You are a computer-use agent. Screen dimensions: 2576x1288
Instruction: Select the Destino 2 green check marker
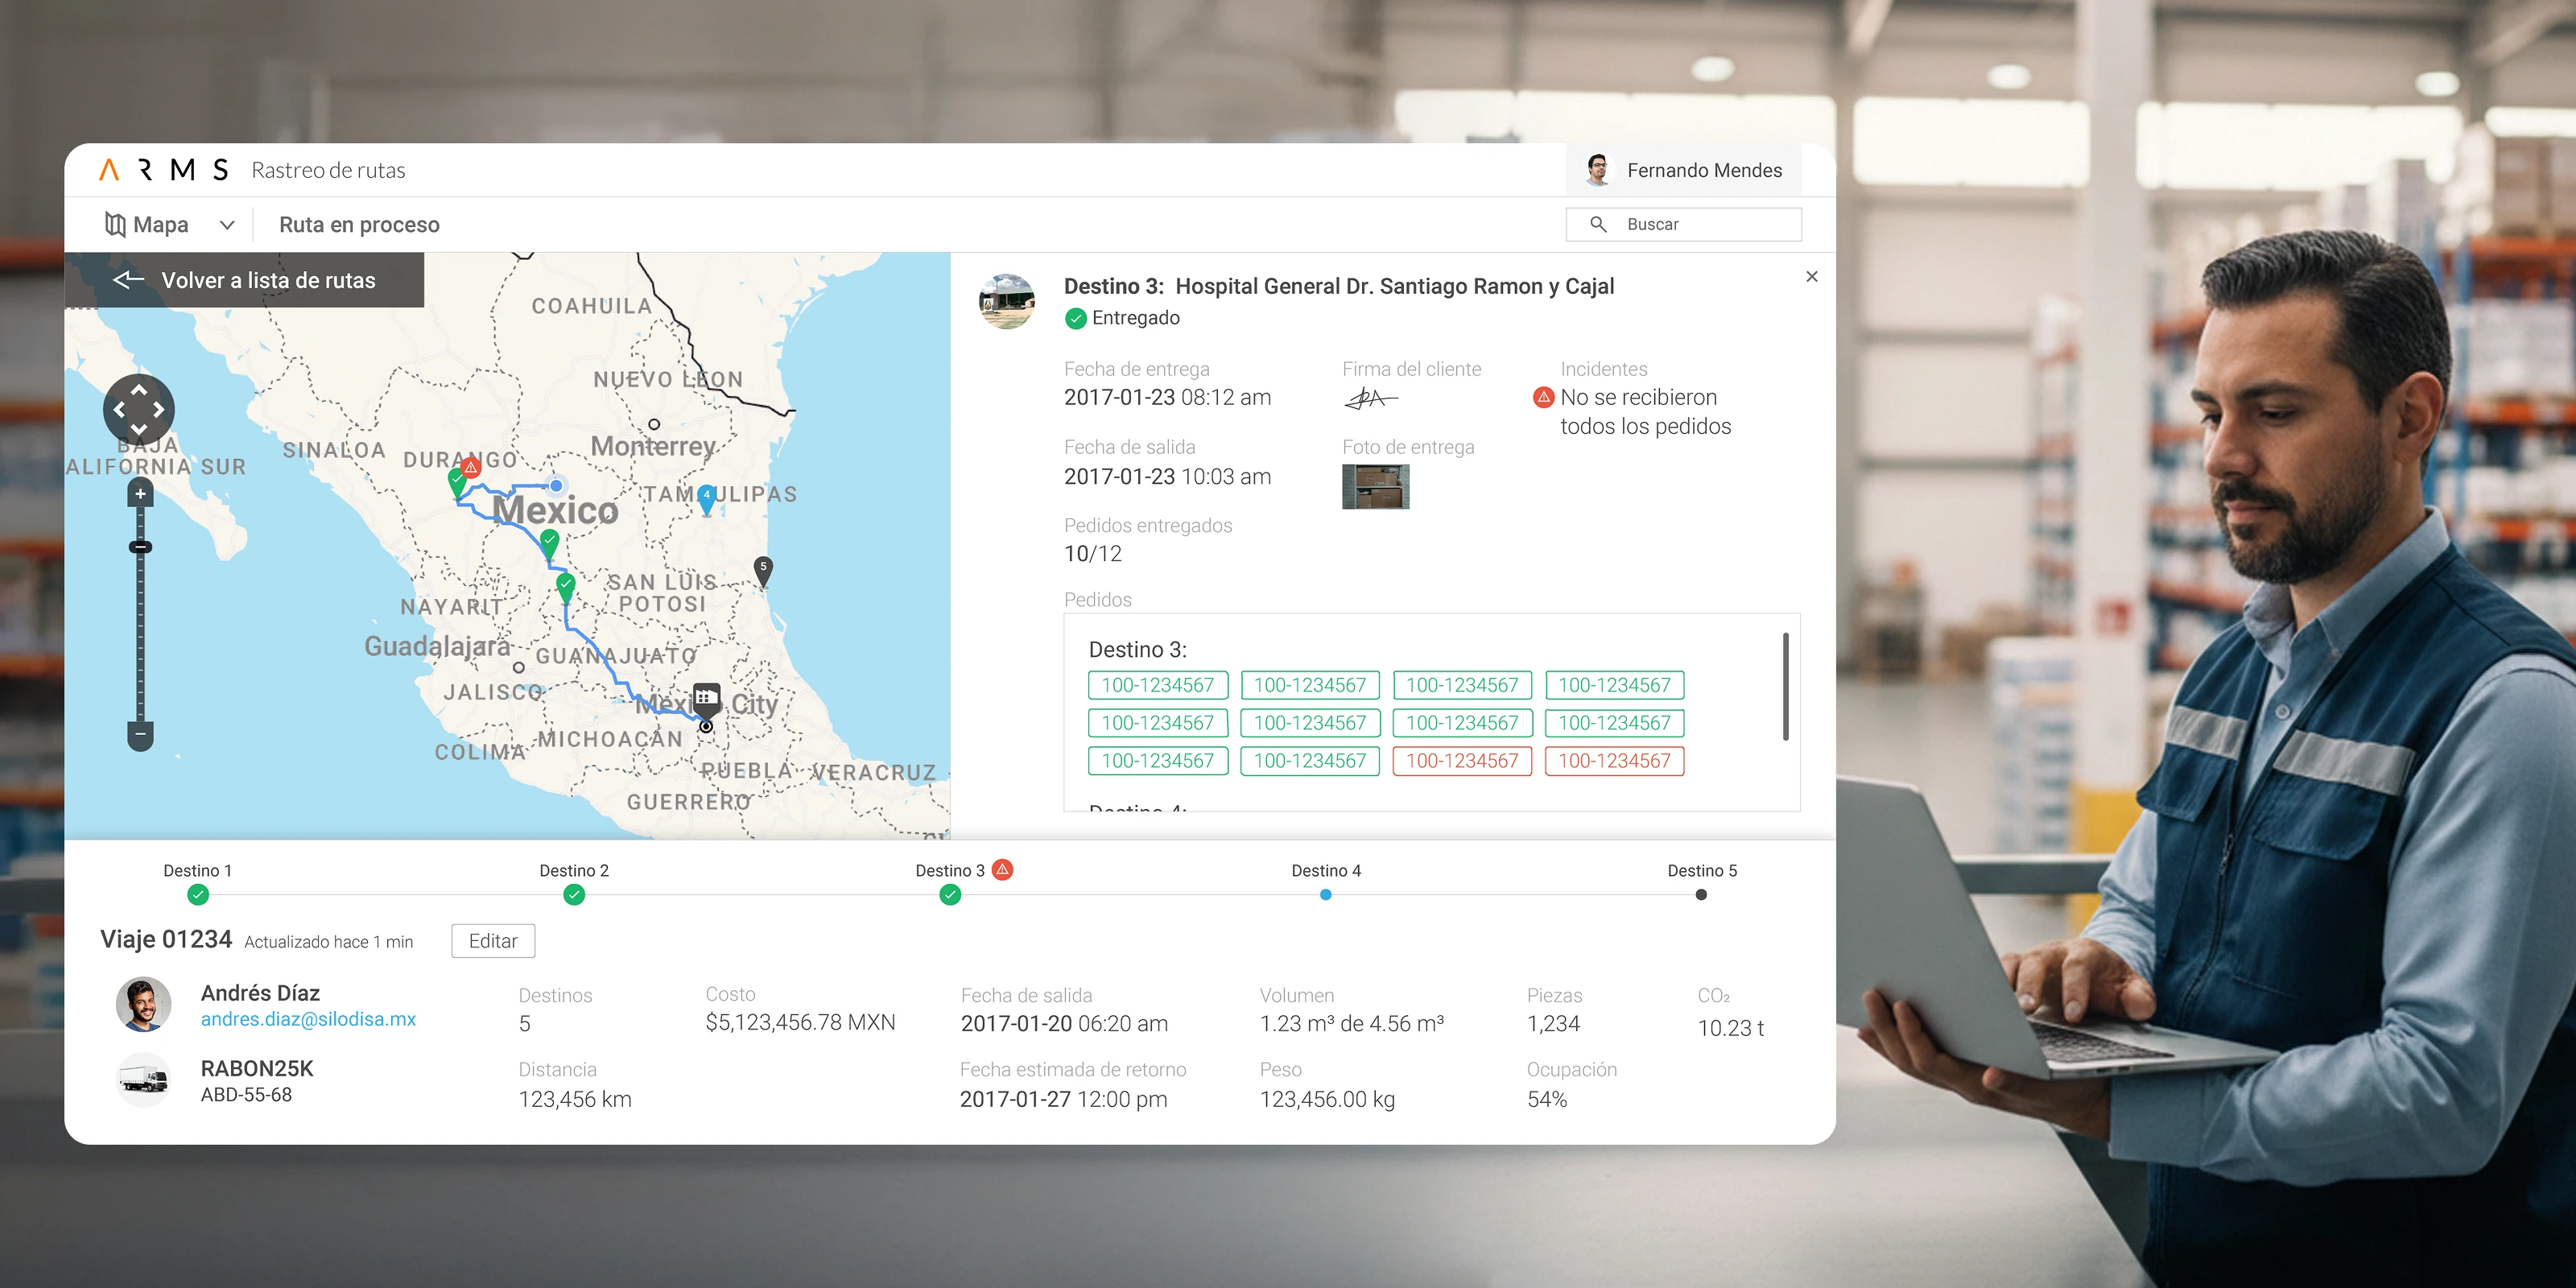[x=574, y=895]
